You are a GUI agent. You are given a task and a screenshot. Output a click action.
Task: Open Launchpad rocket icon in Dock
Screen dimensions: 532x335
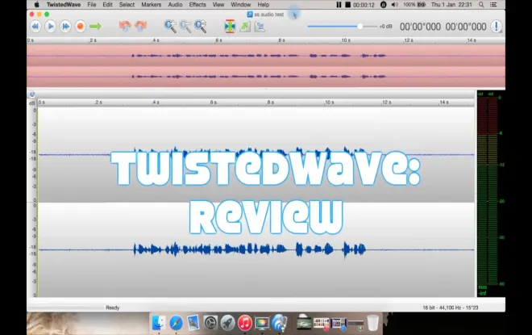pyautogui.click(x=227, y=322)
